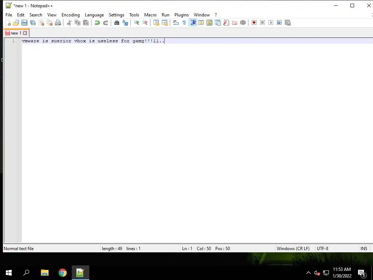Click the Cut scissors icon
Viewport: 373px width, 280px height.
[69, 23]
